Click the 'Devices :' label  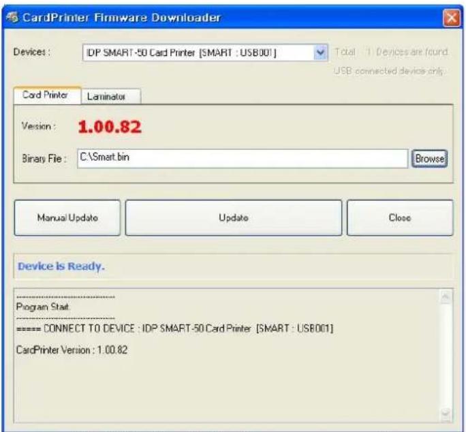click(32, 52)
